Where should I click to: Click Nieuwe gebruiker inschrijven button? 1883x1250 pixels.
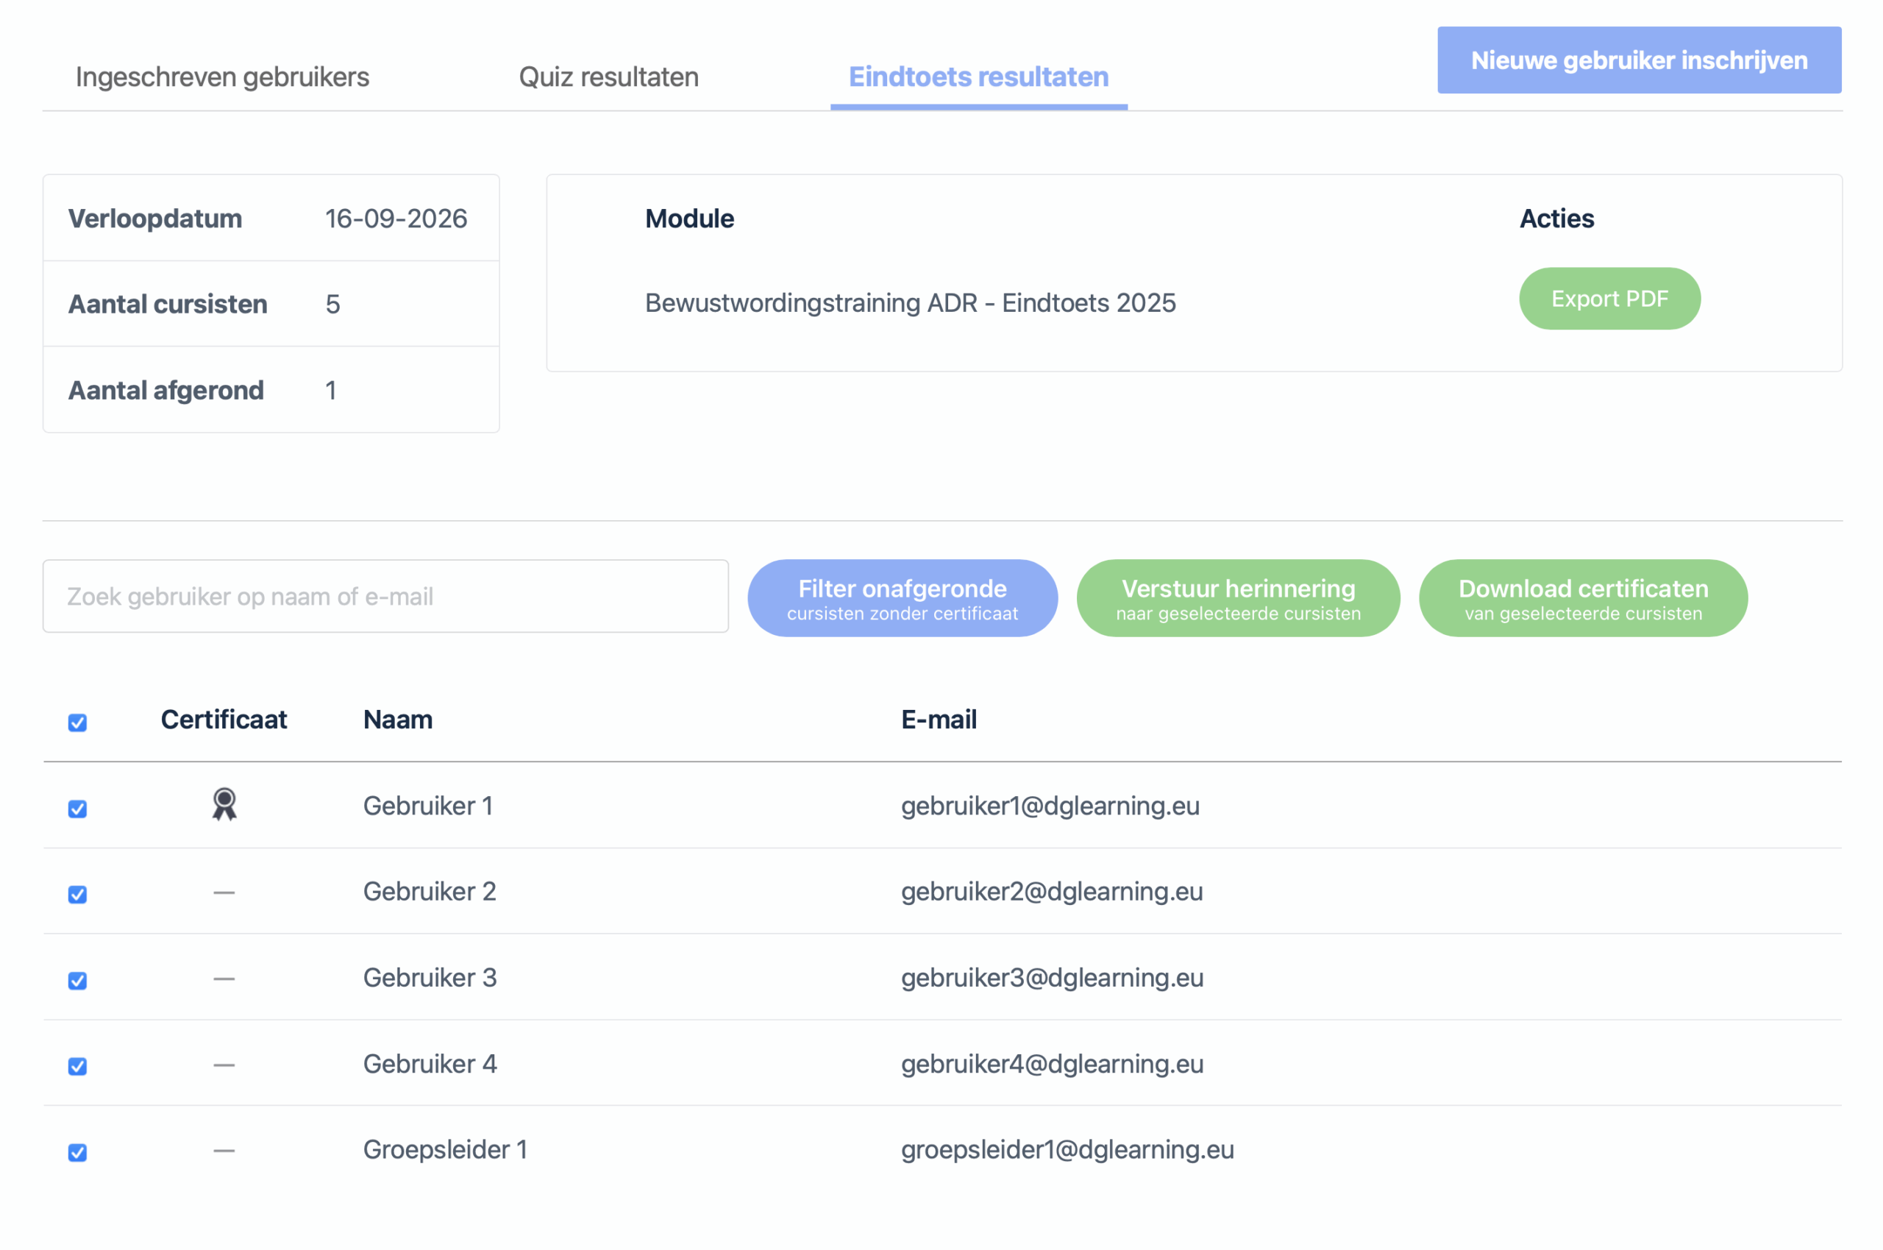pyautogui.click(x=1638, y=60)
